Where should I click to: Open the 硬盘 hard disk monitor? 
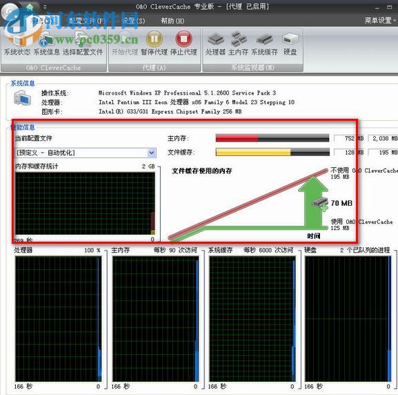point(290,44)
